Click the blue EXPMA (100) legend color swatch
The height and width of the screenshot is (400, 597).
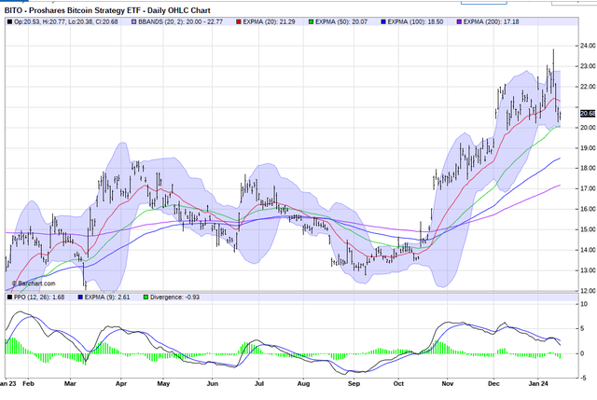[383, 22]
